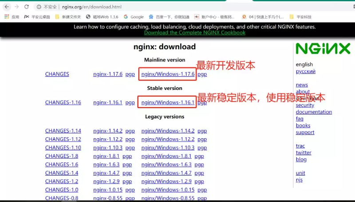Download nginx-1.8.1 source
355x202 pixels.
[106, 156]
